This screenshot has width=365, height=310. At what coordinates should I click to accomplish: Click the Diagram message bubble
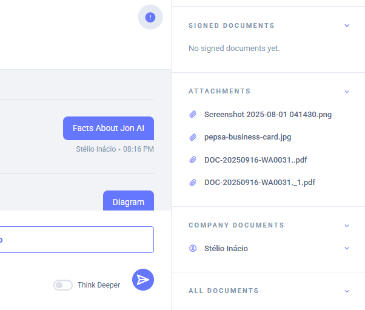129,201
